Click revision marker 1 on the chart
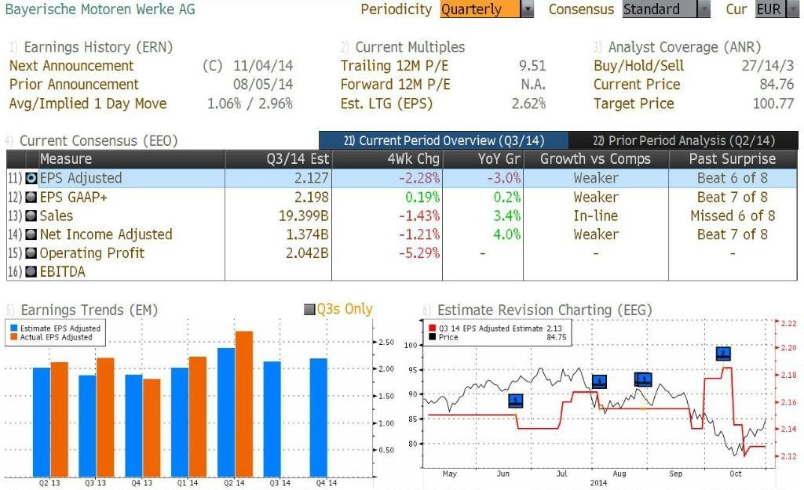Screen dimensions: 804x490 click(643, 379)
